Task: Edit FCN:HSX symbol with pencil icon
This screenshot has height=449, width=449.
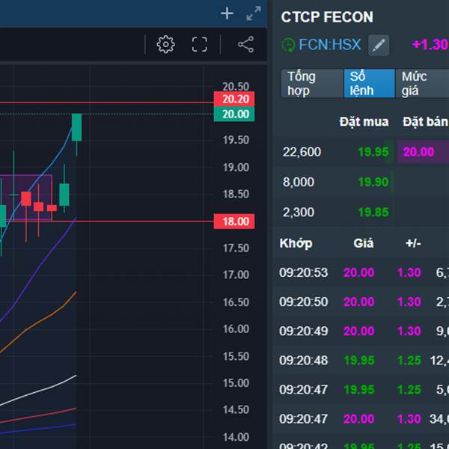Action: tap(379, 45)
